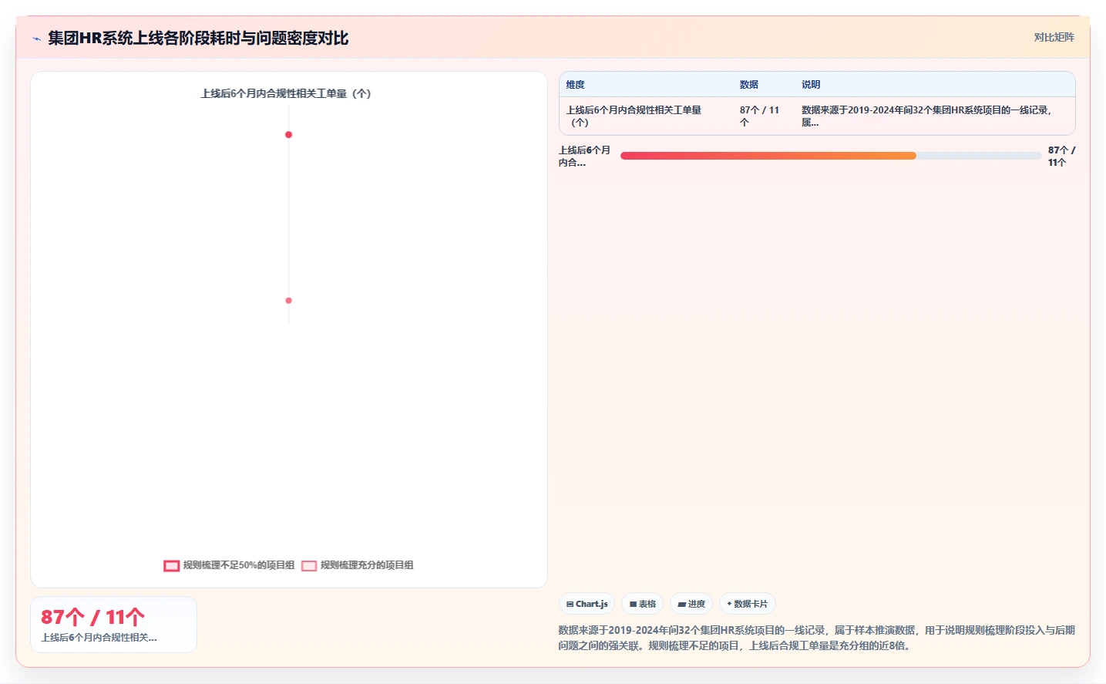Toggle the 规则梳理充分的项目组 legend entry

(358, 565)
